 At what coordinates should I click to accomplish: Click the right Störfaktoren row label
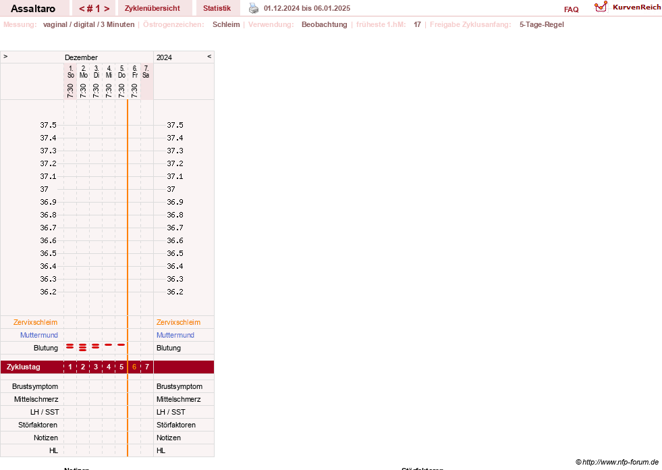tap(176, 425)
